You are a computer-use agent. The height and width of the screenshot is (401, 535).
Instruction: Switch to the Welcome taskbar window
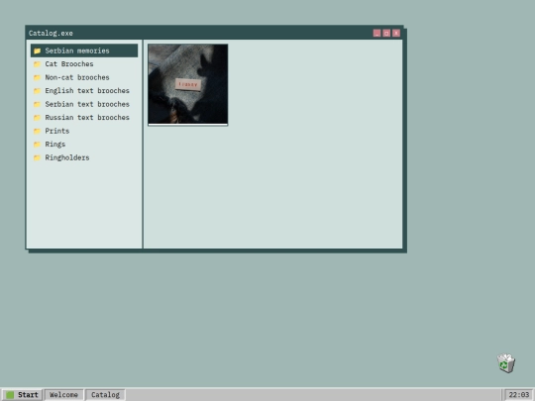63,395
